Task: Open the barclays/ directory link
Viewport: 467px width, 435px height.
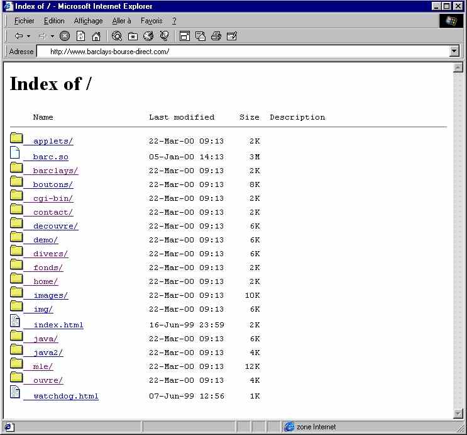Action: [55, 171]
